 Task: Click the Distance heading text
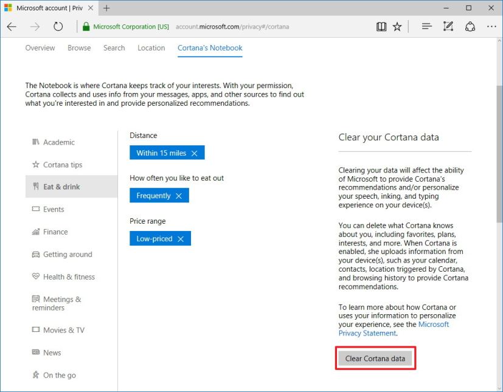144,136
